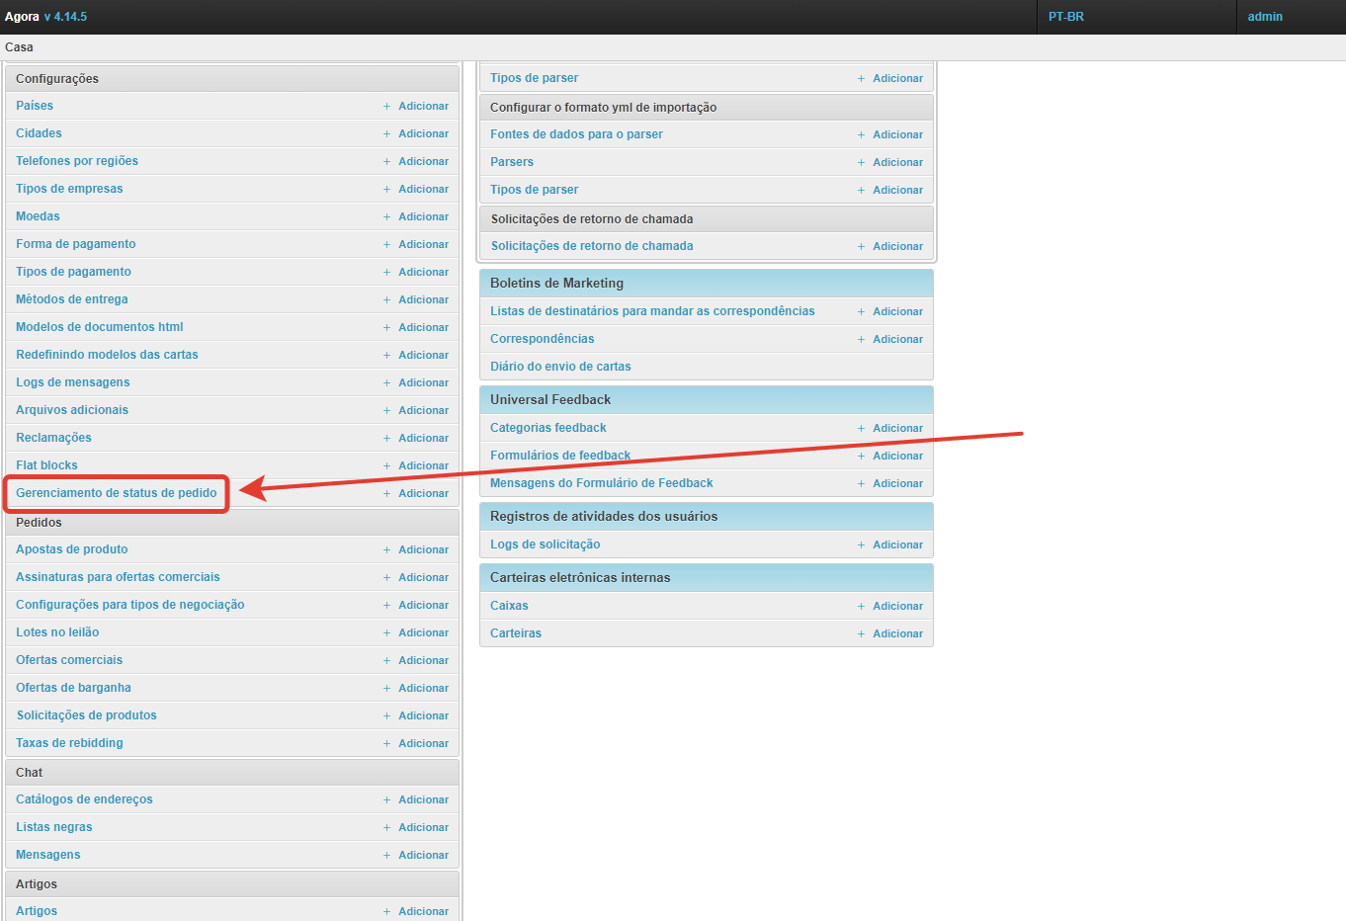Add a new Caixas entry

[896, 606]
